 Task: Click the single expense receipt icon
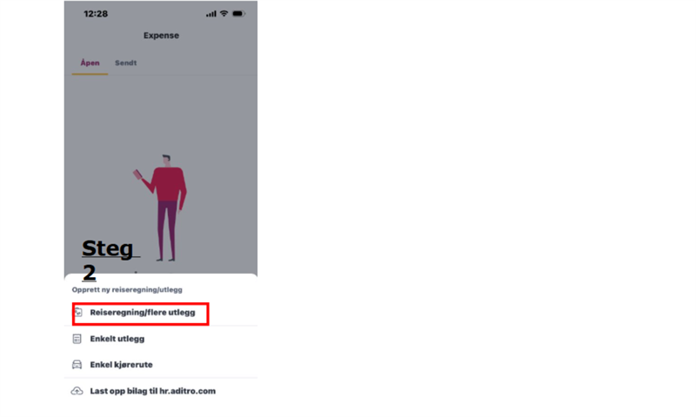77,339
